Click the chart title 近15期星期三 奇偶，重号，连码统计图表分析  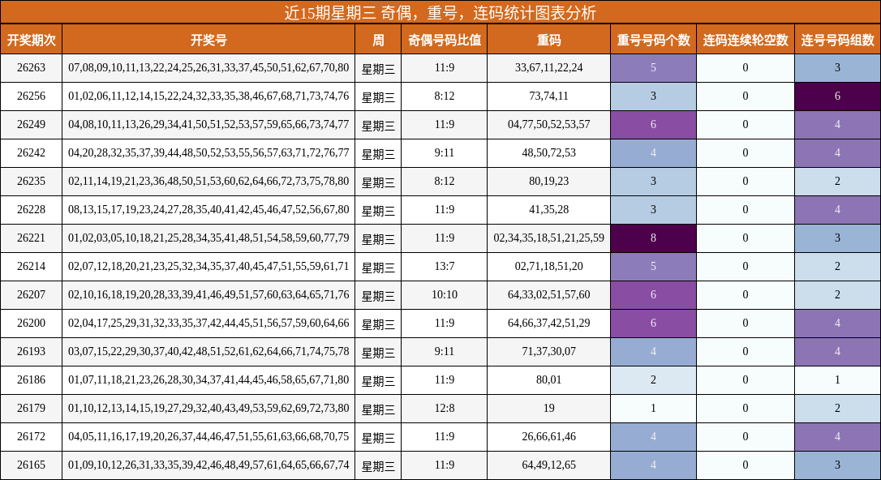pyautogui.click(x=440, y=12)
